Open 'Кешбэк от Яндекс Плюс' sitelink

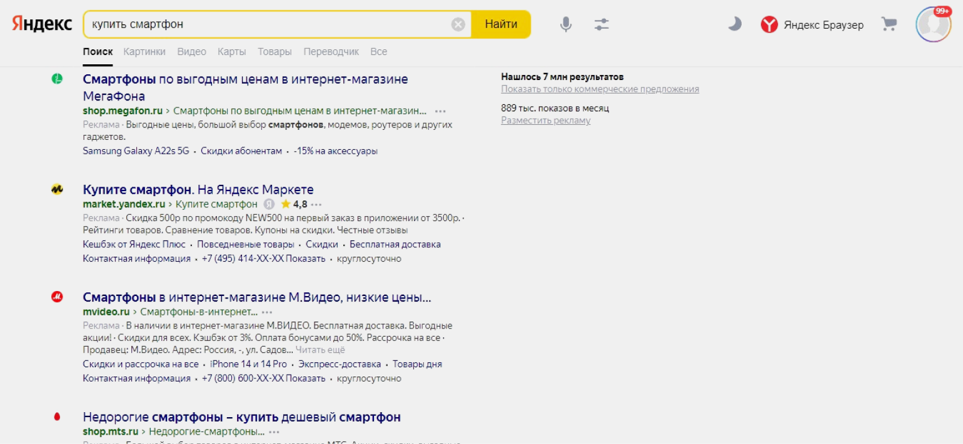tap(134, 244)
